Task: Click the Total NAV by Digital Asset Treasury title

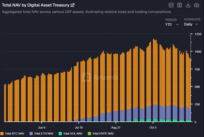Action: coord(36,5)
